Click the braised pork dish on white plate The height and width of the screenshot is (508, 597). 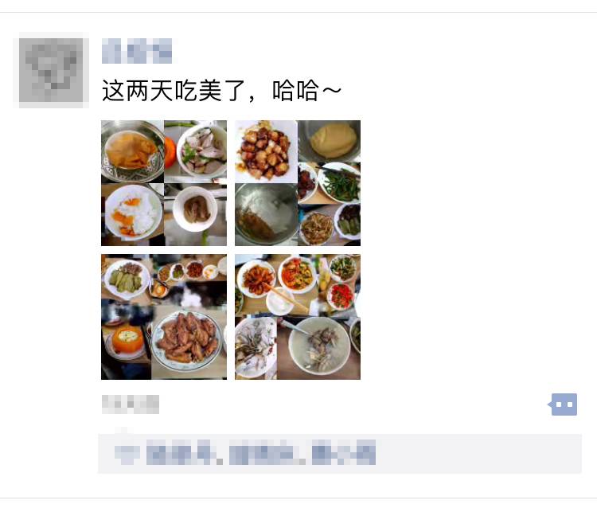point(266,151)
